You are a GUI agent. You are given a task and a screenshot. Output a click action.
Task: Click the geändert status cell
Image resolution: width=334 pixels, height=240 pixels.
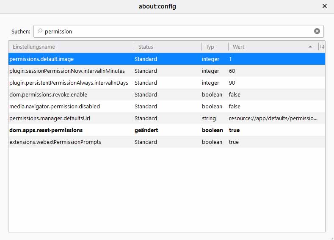tap(146, 130)
